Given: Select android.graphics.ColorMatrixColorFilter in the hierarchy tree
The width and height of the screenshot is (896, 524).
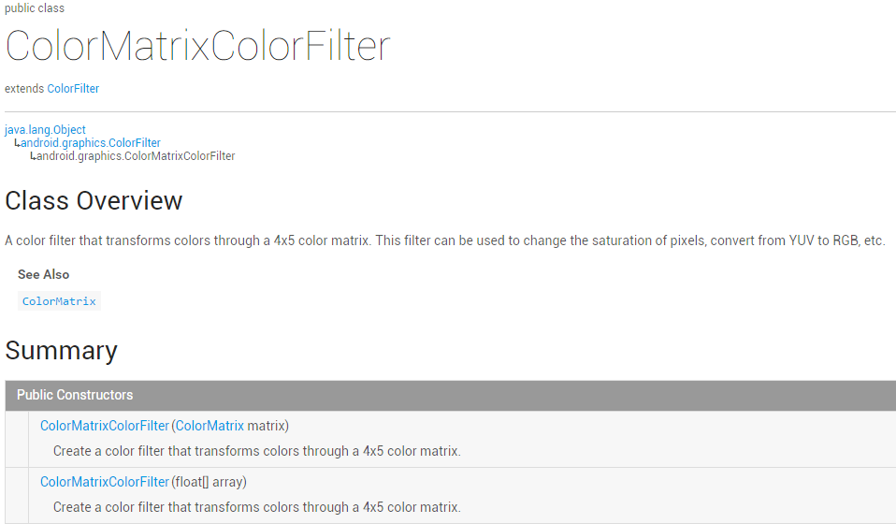Looking at the screenshot, I should tap(136, 156).
